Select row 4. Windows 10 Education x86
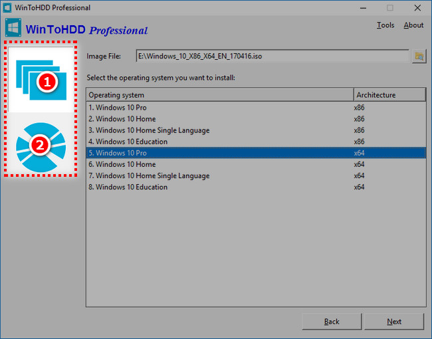This screenshot has width=432, height=339. pos(256,142)
